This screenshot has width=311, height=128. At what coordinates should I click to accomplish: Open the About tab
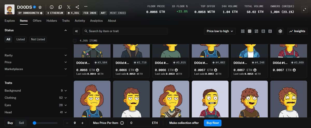112,21
